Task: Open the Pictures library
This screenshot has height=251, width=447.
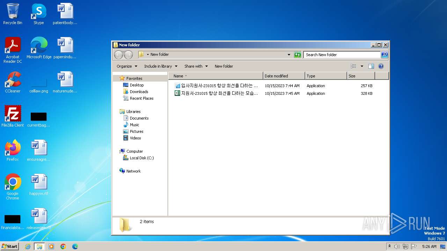Action: [x=137, y=131]
